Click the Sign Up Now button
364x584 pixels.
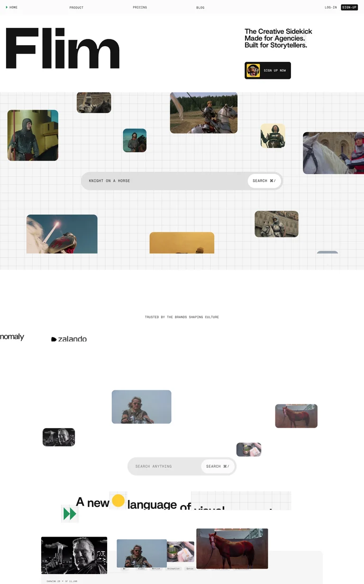268,70
